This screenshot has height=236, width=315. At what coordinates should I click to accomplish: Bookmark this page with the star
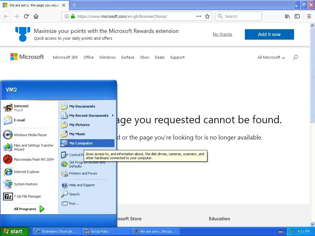[207, 16]
